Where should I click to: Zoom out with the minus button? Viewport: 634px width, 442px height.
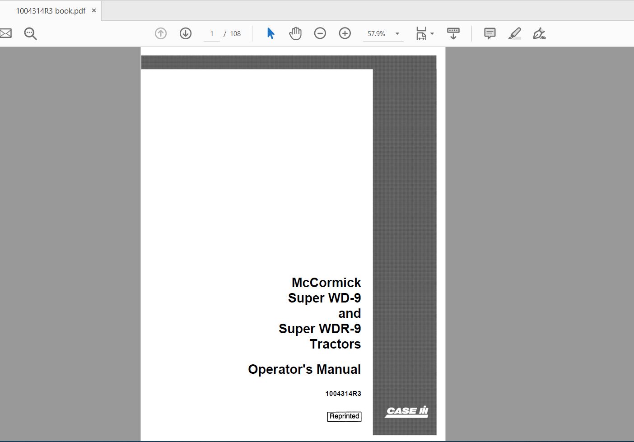click(x=320, y=33)
